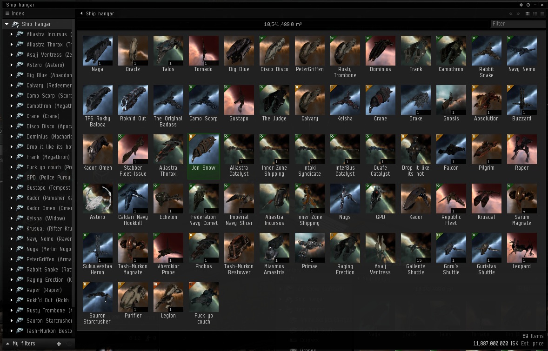The height and width of the screenshot is (351, 548).
Task: Select the Primae ship icon
Action: [x=310, y=248]
